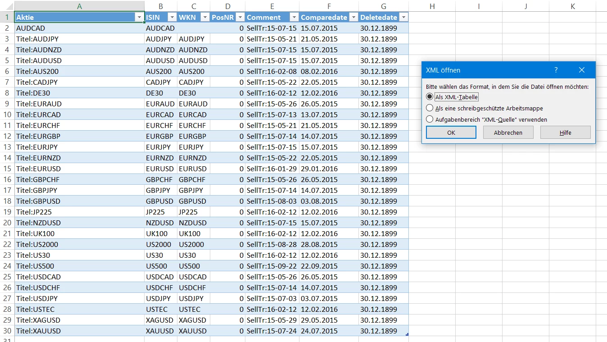The width and height of the screenshot is (607, 342).
Task: Click the Aktie cell in row 2 reading 'AUDCAD'
Action: (x=80, y=28)
